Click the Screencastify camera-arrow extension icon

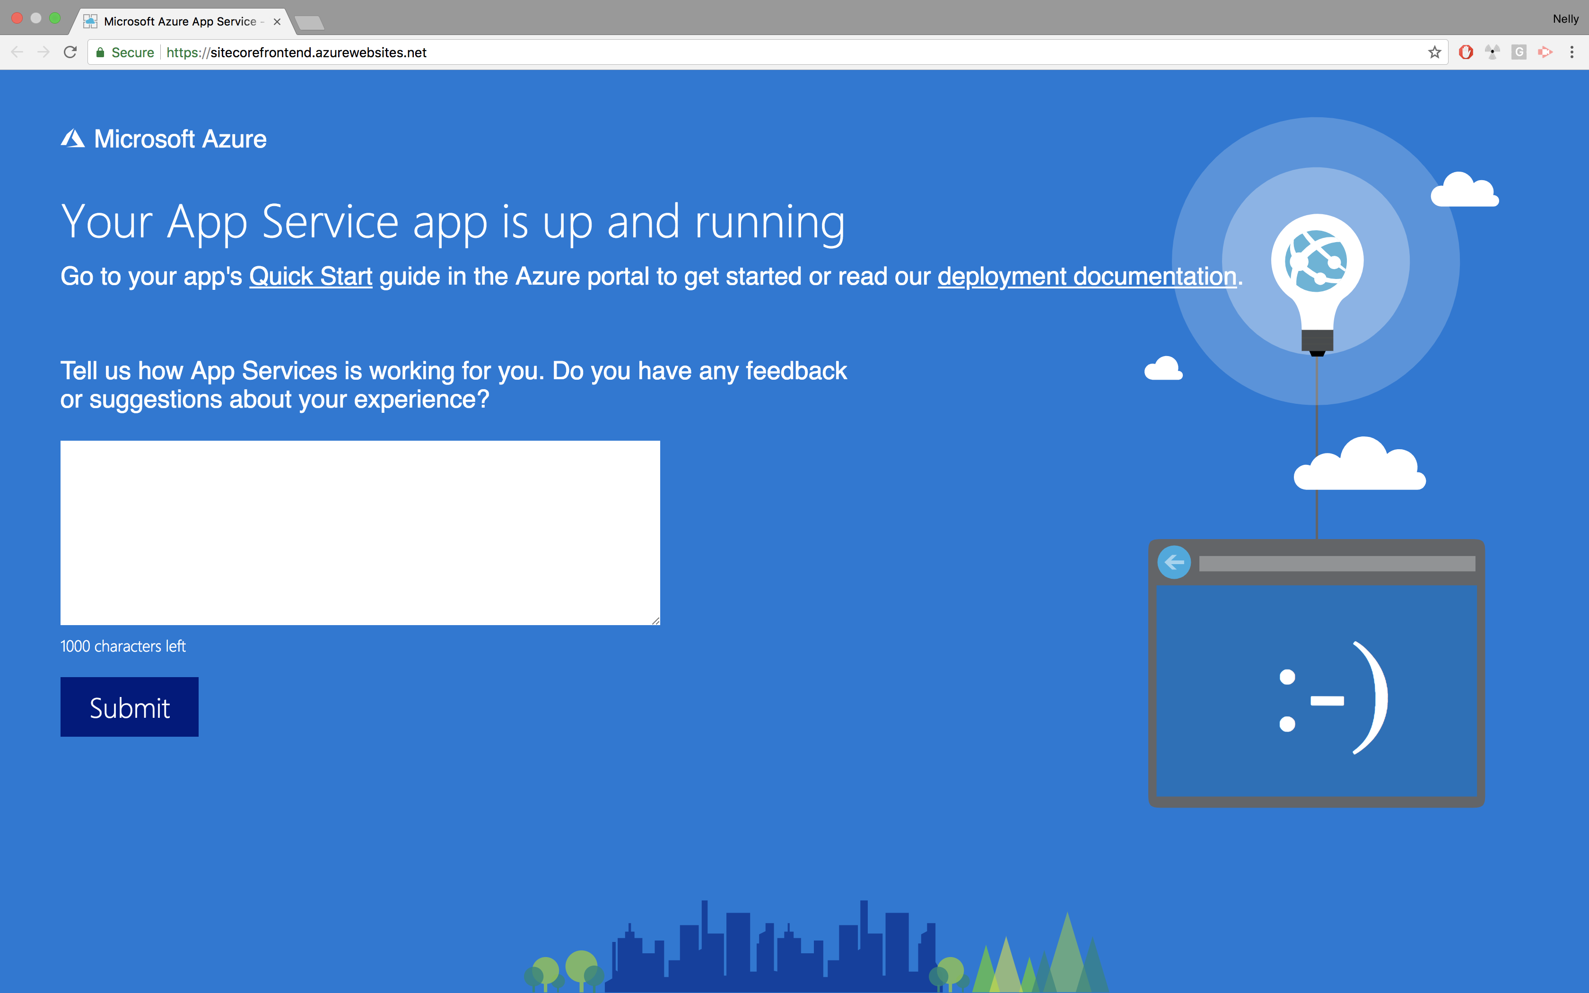coord(1545,52)
